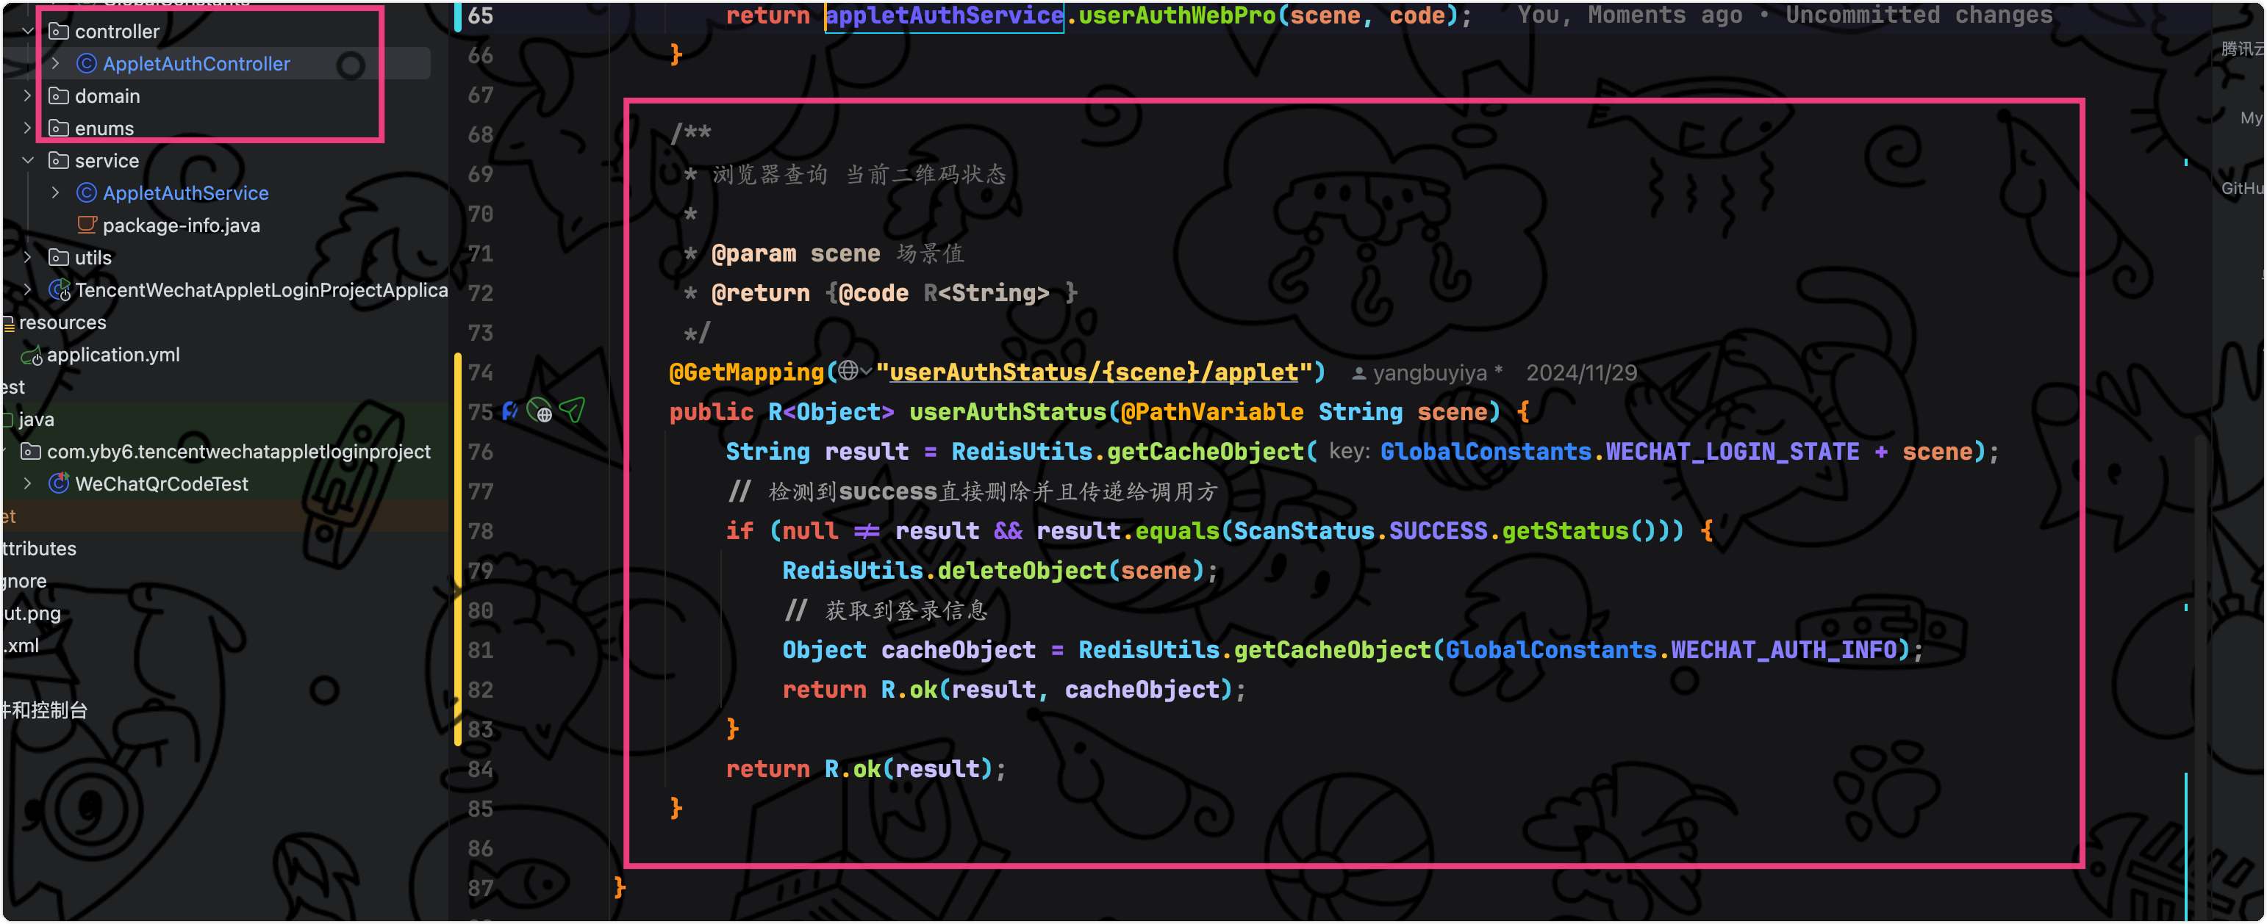Click the AppletAuthService class icon

86,192
